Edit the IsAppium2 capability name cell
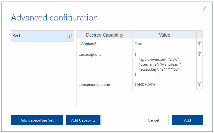The width and height of the screenshot is (214, 133). (105, 44)
